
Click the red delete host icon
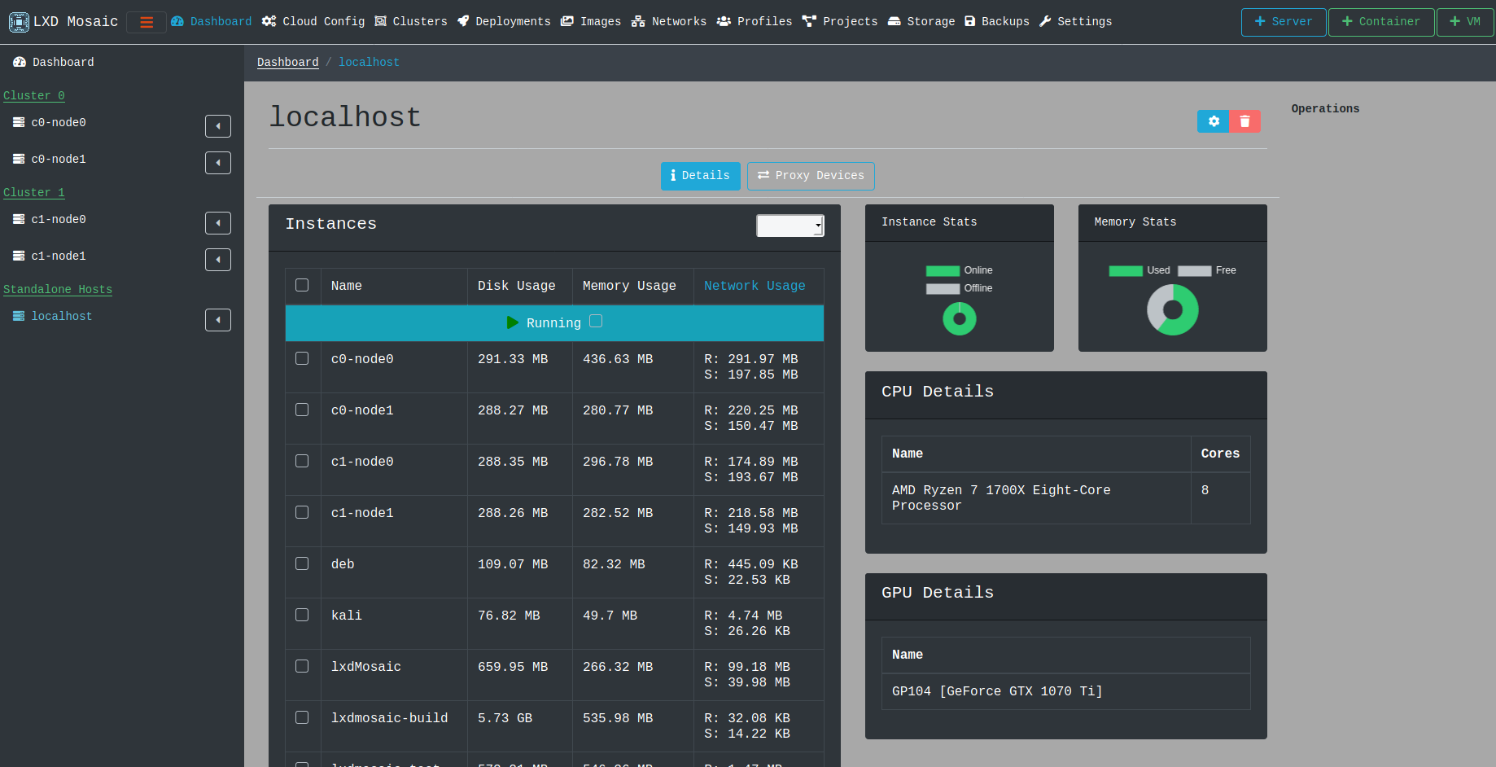1244,121
